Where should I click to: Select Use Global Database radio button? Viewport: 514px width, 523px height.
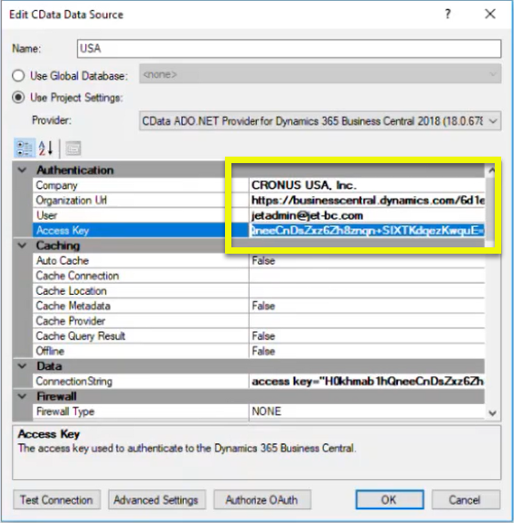[x=18, y=76]
